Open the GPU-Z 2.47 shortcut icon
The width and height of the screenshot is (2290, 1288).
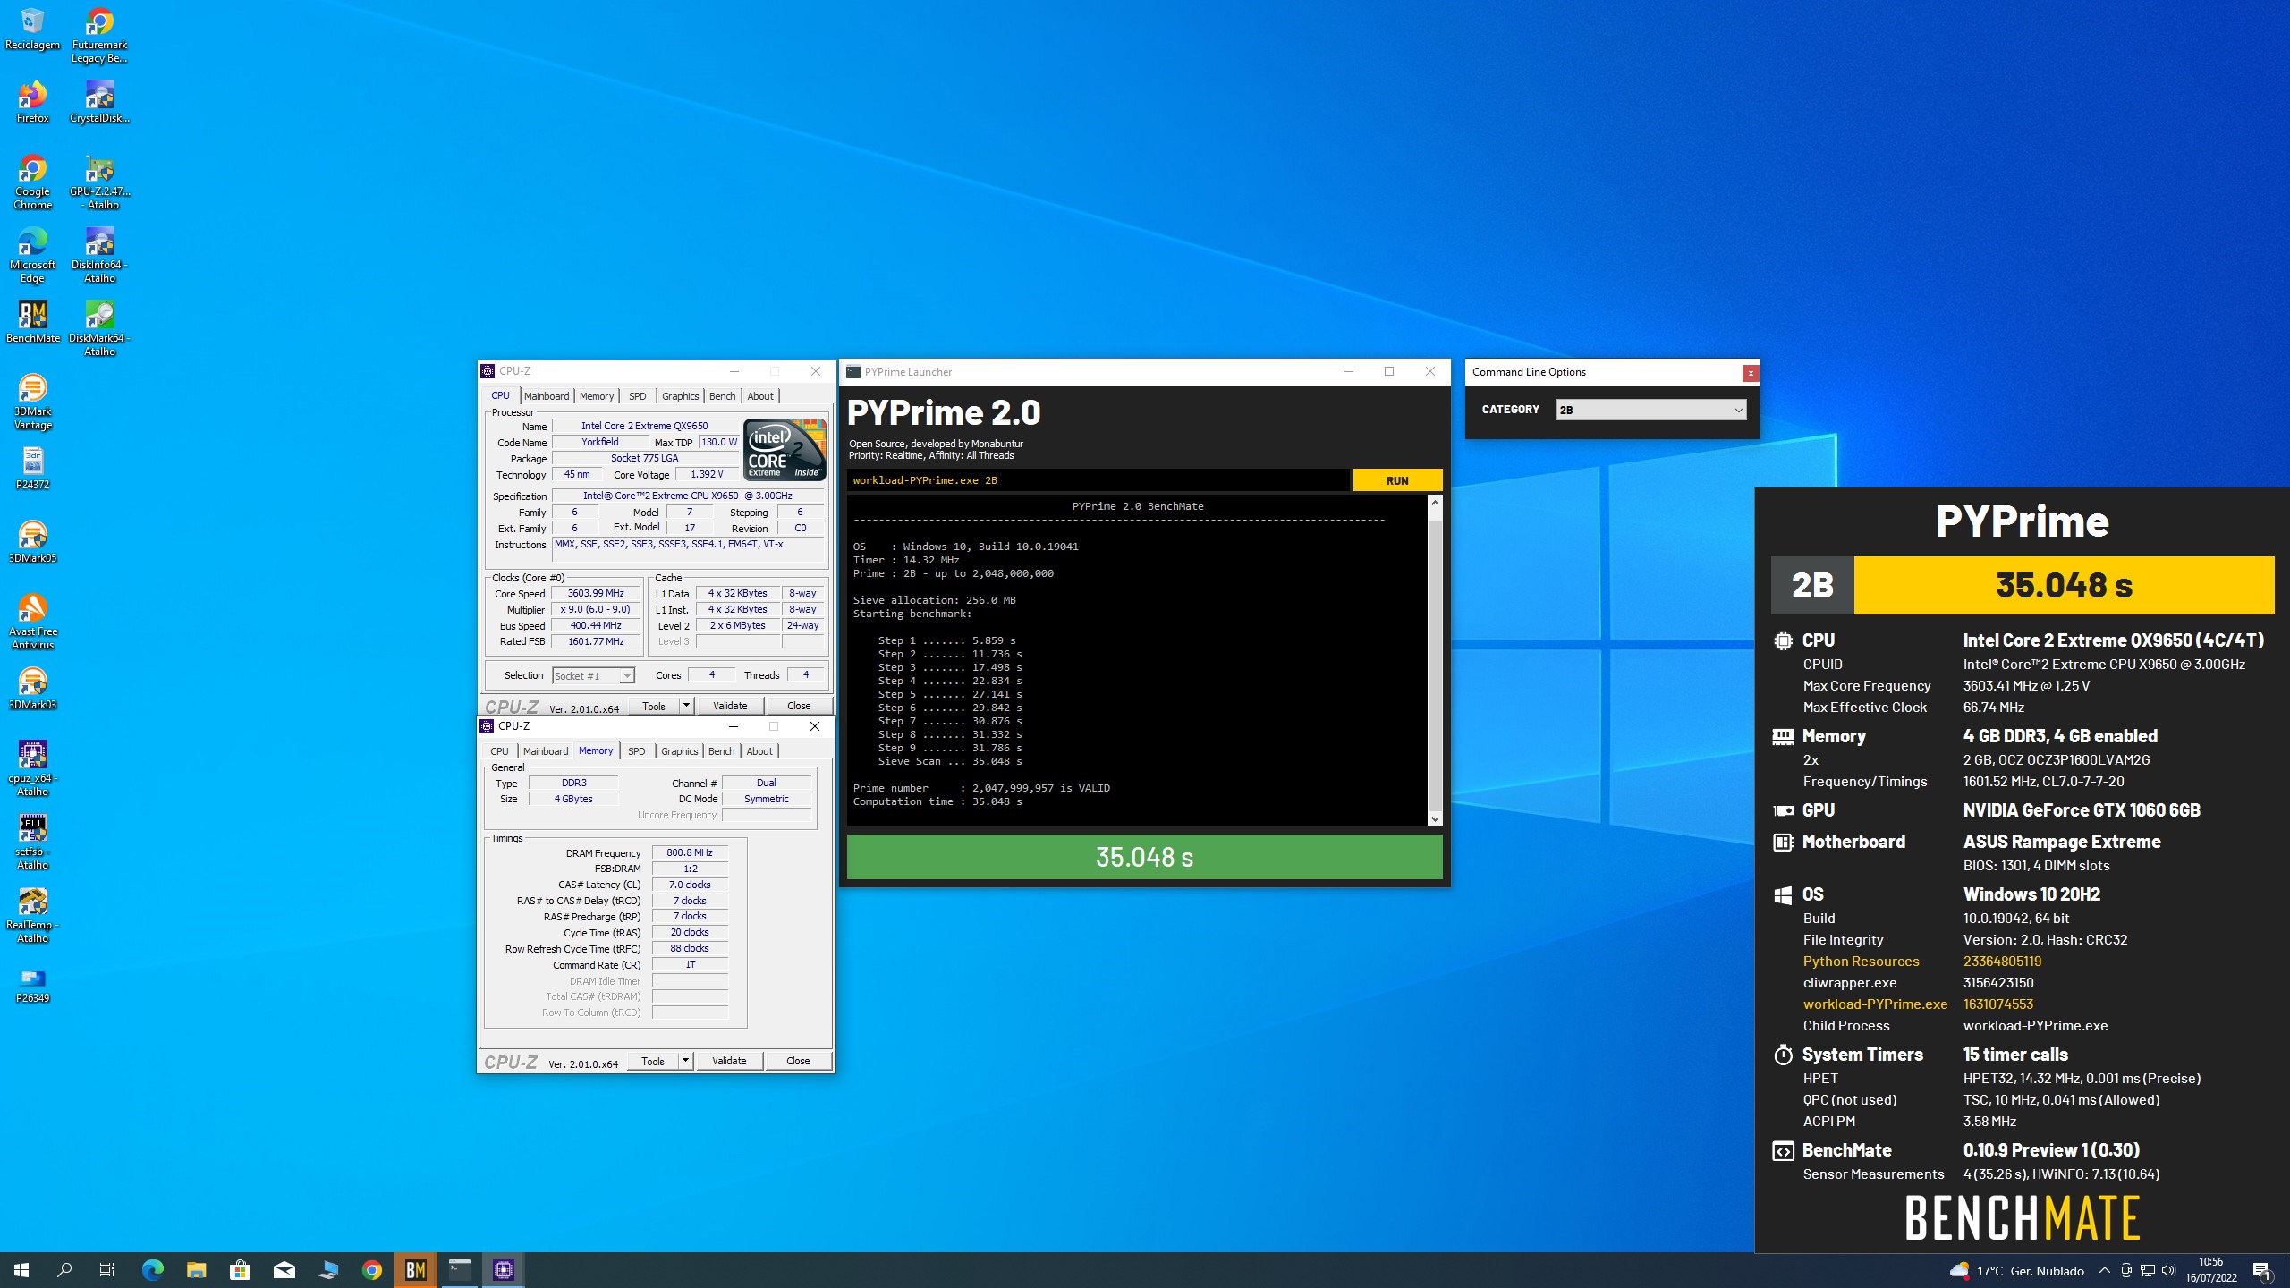pos(99,182)
